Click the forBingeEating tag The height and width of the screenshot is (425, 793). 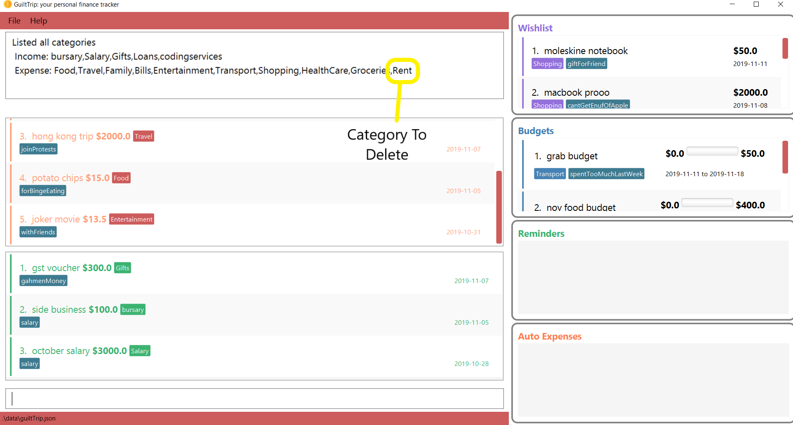click(43, 191)
